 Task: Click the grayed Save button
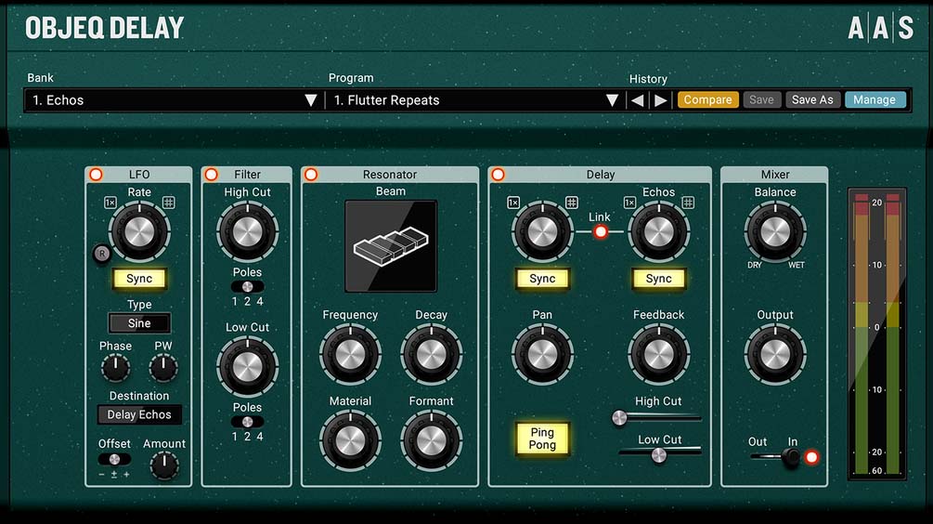(x=761, y=100)
